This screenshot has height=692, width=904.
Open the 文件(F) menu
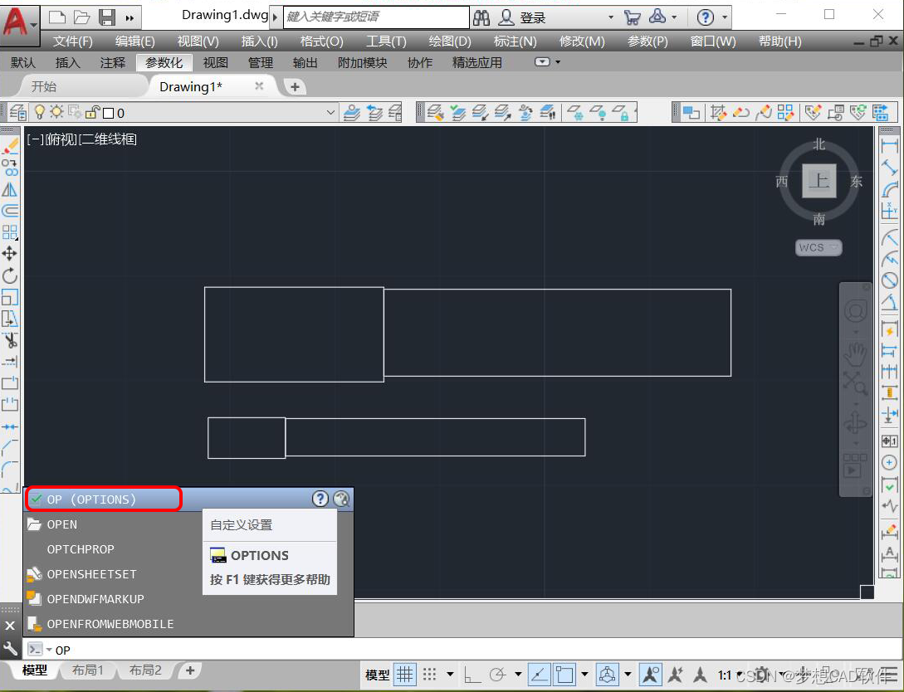pos(73,41)
